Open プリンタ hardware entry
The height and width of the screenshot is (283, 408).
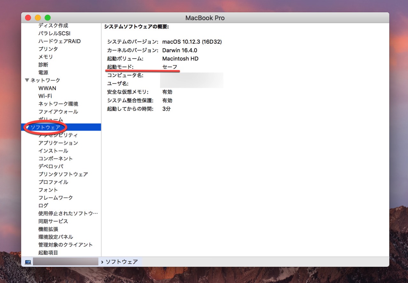pyautogui.click(x=48, y=49)
